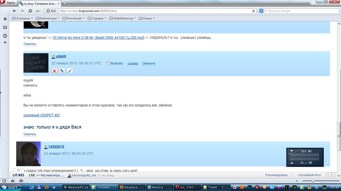Click the pencil edit comment icon
This screenshot has height=191, width=341.
pos(70,71)
